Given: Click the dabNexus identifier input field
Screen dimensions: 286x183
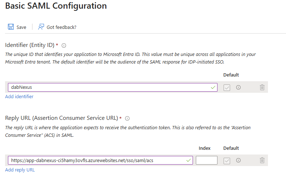Looking at the screenshot, I should point(108,87).
